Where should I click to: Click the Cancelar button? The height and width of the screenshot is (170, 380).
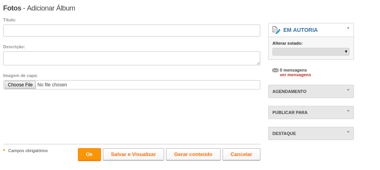pos(241,154)
